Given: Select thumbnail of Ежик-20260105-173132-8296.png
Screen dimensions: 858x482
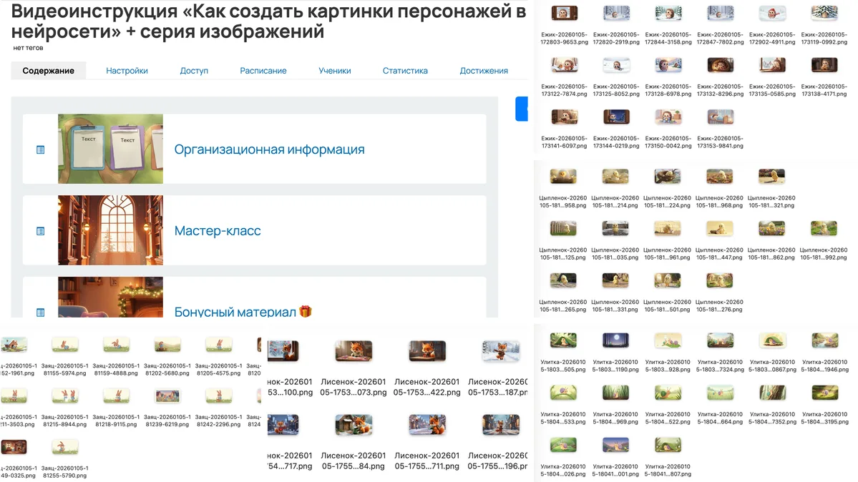Looking at the screenshot, I should point(720,65).
